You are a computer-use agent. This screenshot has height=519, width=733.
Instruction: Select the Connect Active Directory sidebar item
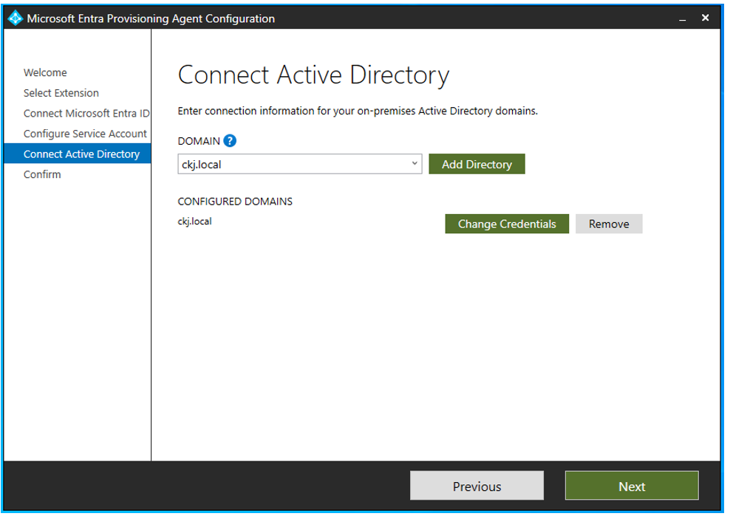point(81,154)
